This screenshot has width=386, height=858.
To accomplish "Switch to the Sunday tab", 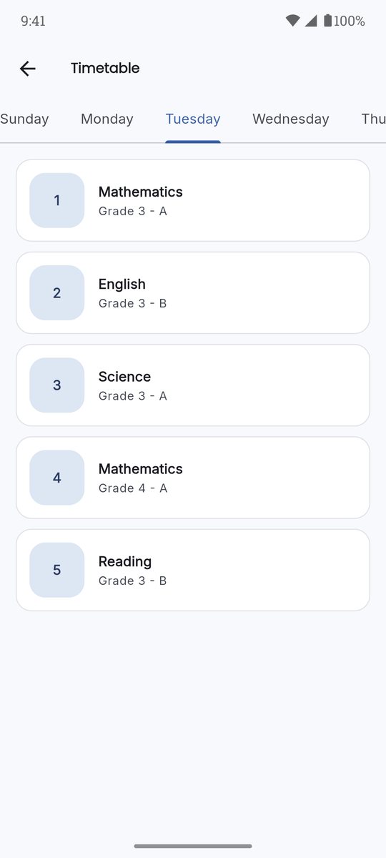I will click(x=24, y=119).
